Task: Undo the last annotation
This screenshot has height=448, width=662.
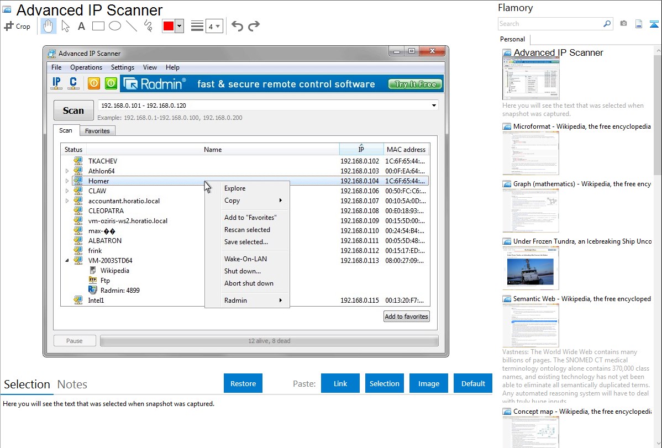Action: (237, 26)
